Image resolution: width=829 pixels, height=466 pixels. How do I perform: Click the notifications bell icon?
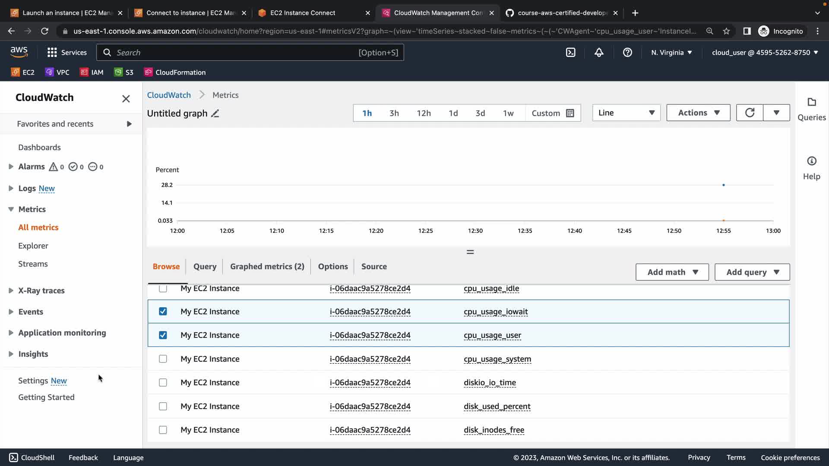pyautogui.click(x=599, y=52)
